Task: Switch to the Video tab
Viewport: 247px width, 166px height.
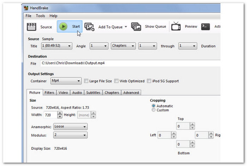Action: [63, 93]
